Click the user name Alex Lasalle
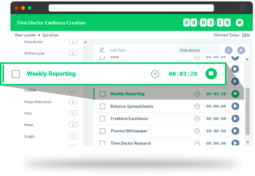255x176 pixels. click(x=25, y=35)
